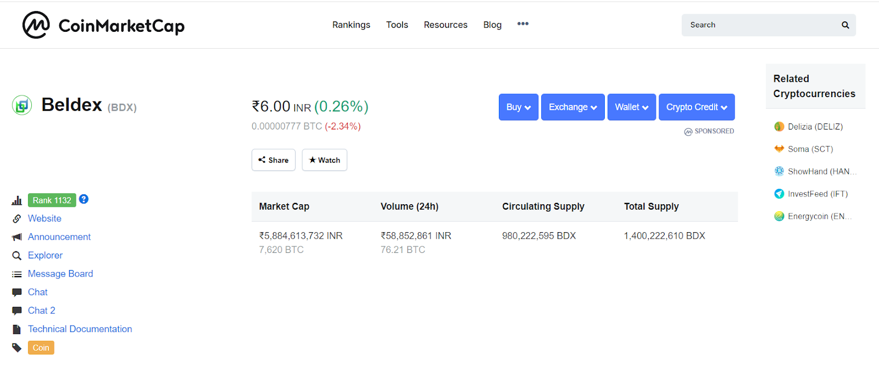Open the Chat 2 link
Image resolution: width=879 pixels, height=377 pixels.
point(42,311)
